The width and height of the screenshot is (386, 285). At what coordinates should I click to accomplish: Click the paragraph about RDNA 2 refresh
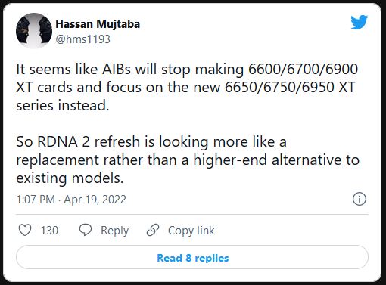pyautogui.click(x=188, y=160)
